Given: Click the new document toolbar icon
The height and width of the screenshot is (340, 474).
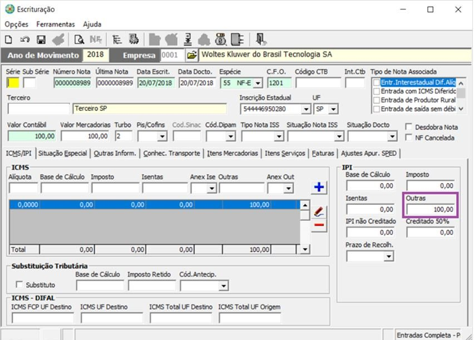Looking at the screenshot, I should pos(8,40).
